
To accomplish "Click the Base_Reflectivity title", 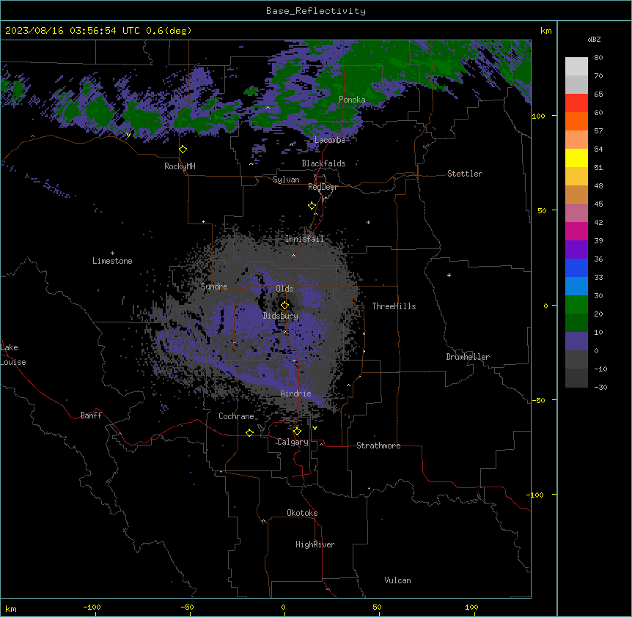I will tap(316, 11).
